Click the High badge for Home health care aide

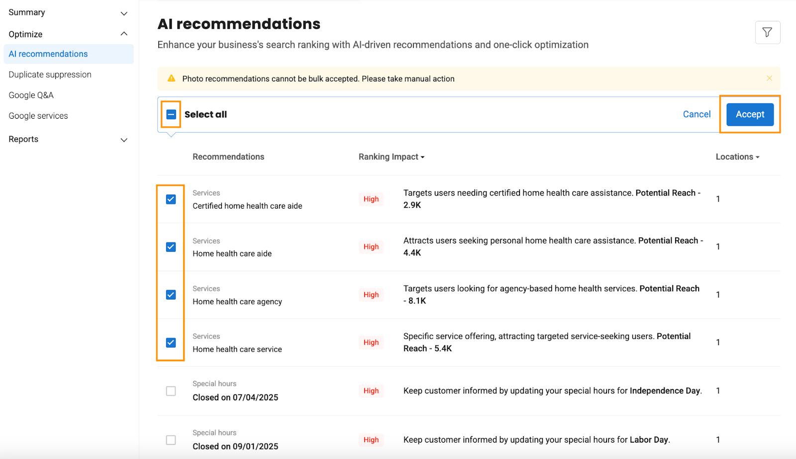pos(371,247)
